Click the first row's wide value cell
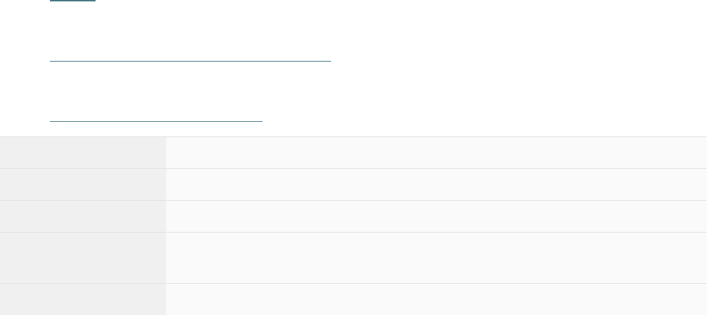Screen dimensions: 707x315 pos(436,153)
